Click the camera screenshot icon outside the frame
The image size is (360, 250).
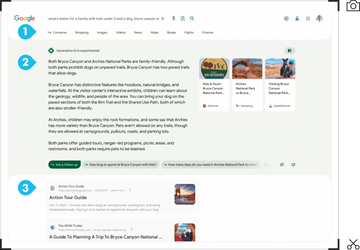click(x=353, y=6)
